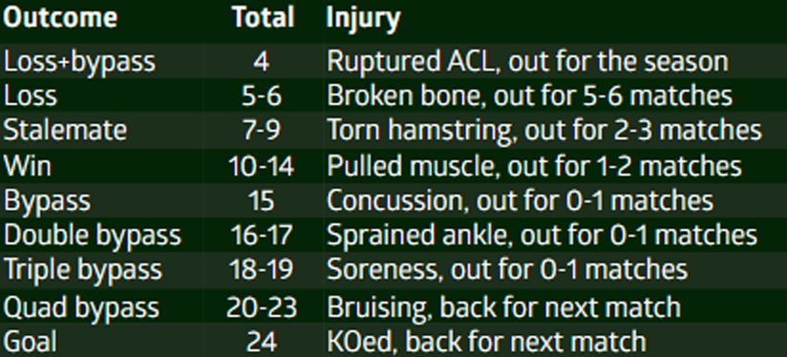Select the 20-23 total value

pos(262,306)
